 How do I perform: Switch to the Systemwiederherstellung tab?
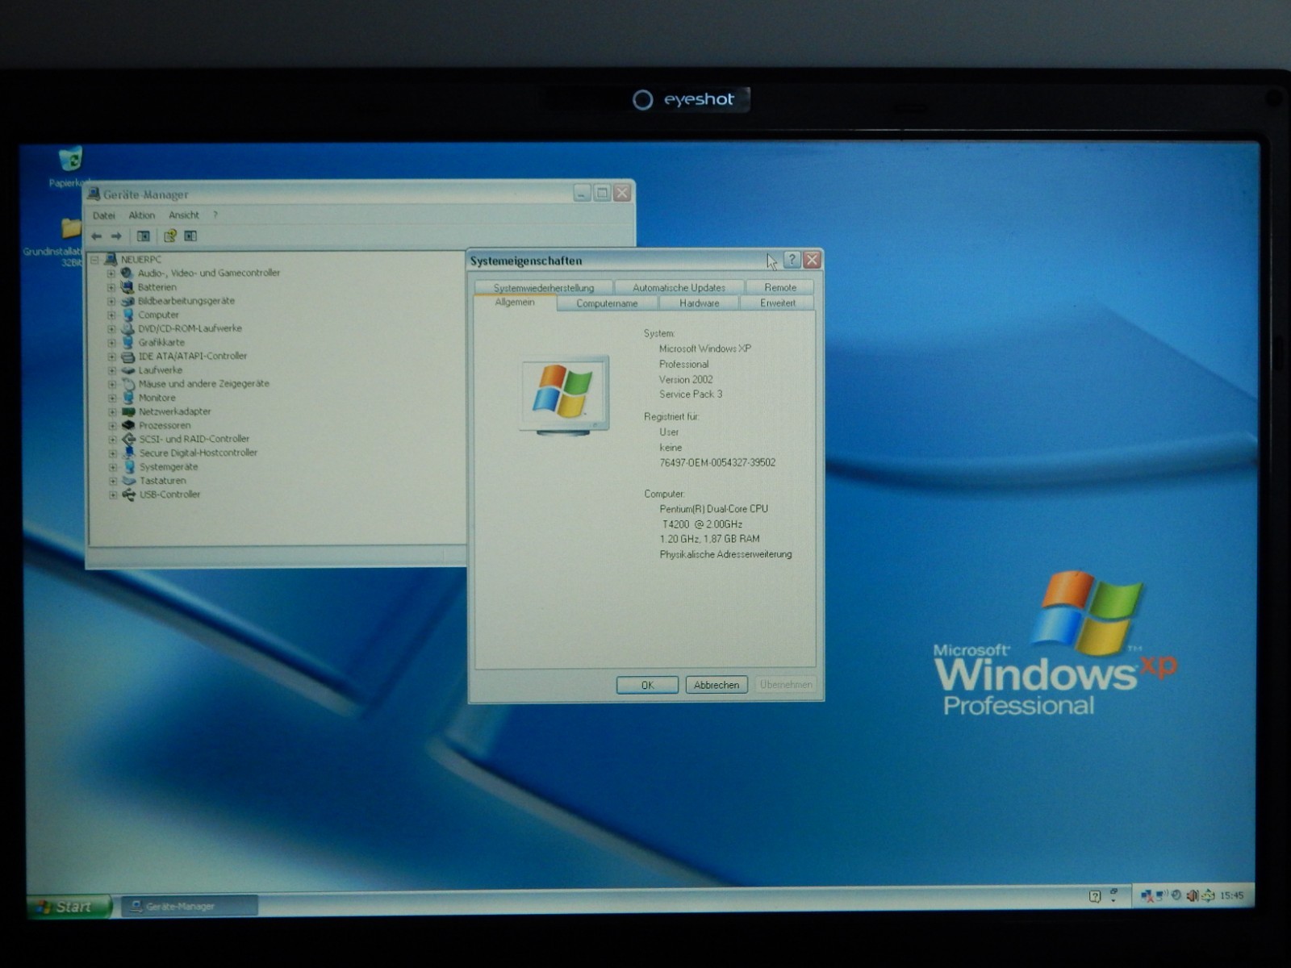pyautogui.click(x=544, y=287)
